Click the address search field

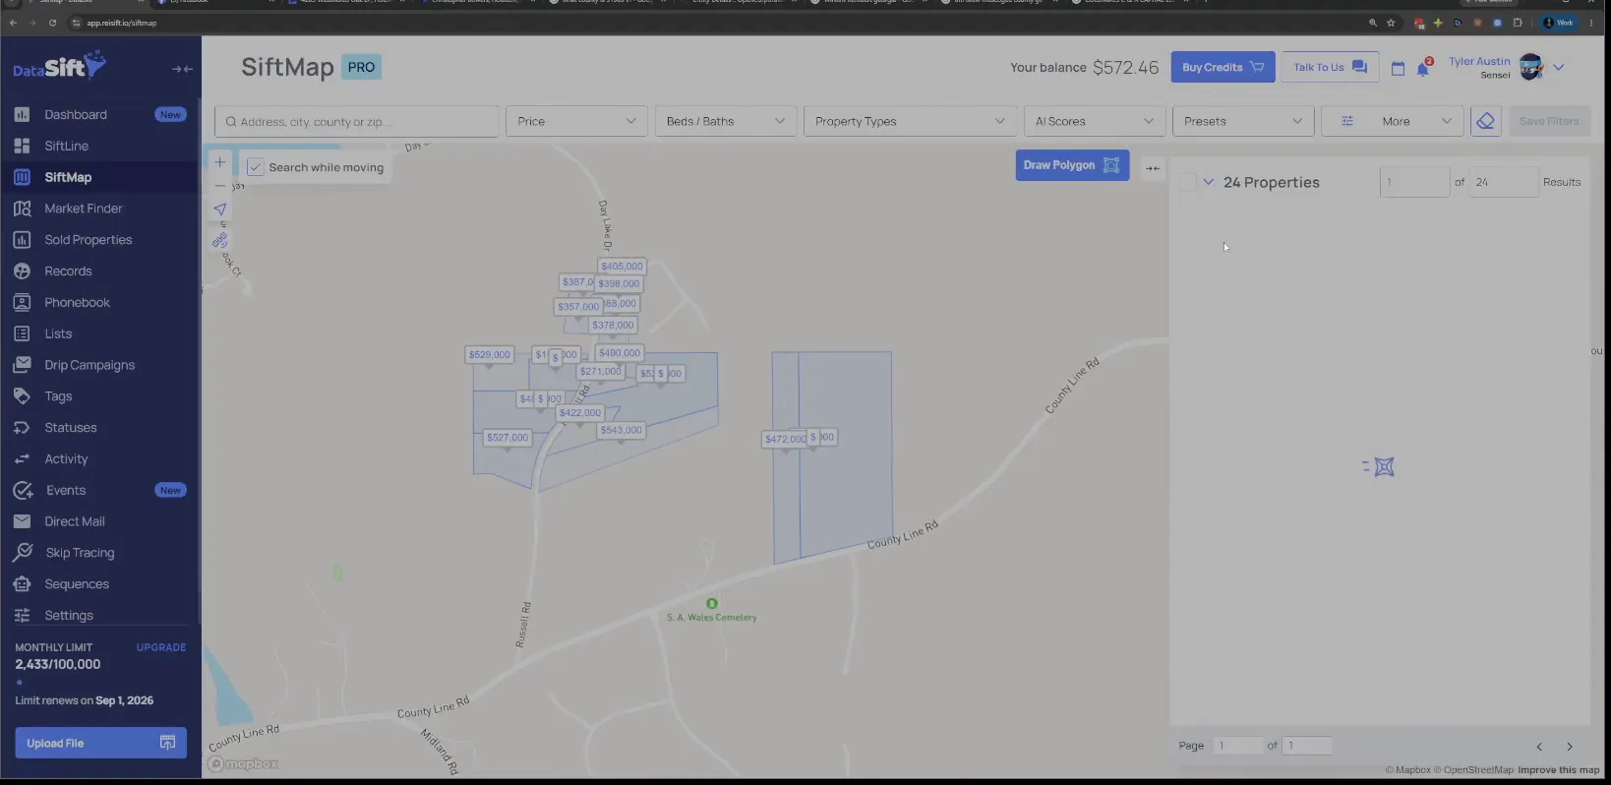pos(357,121)
